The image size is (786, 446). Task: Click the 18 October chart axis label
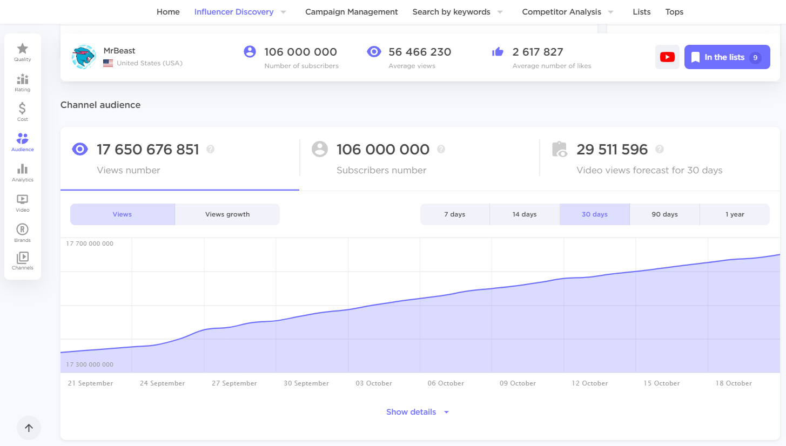(734, 383)
